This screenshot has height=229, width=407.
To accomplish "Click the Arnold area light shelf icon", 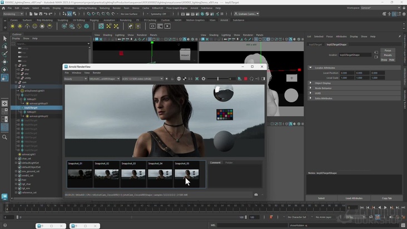I will (12, 26).
